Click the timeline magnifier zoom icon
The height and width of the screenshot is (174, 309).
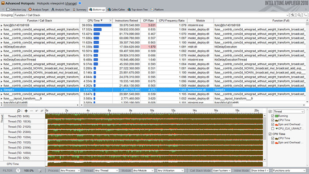(19, 111)
